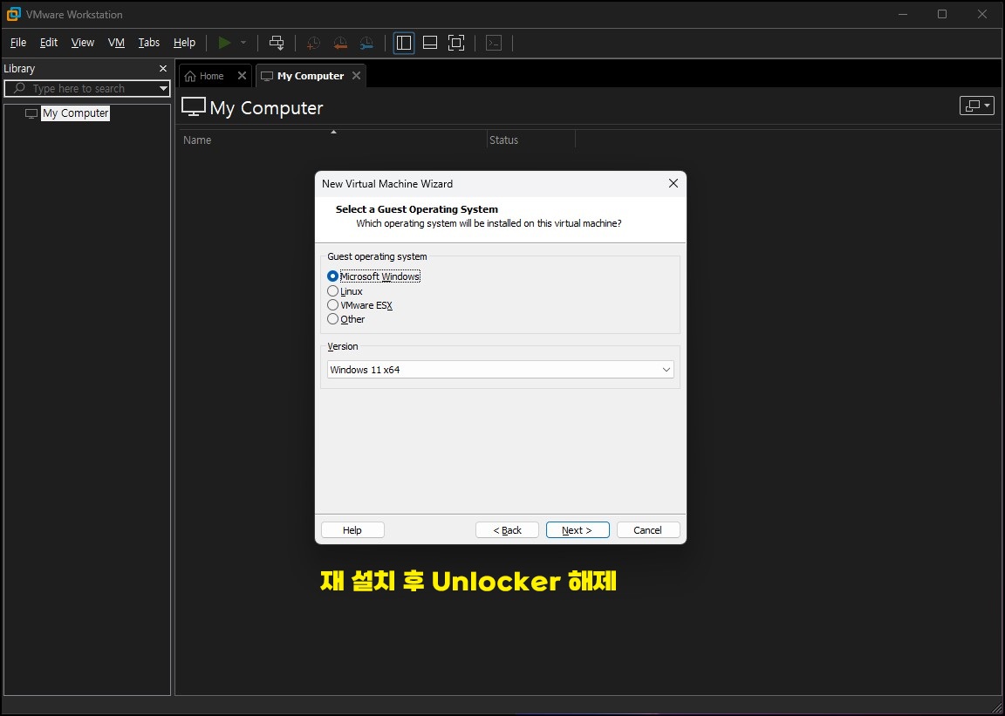Screen dimensions: 1005x716
Task: Close the Library panel
Action: (x=163, y=69)
